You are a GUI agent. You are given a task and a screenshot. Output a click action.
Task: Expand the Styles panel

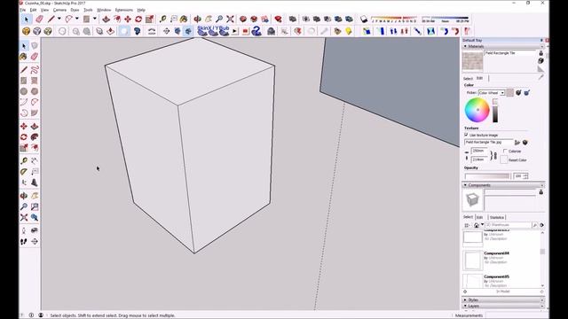(x=465, y=300)
